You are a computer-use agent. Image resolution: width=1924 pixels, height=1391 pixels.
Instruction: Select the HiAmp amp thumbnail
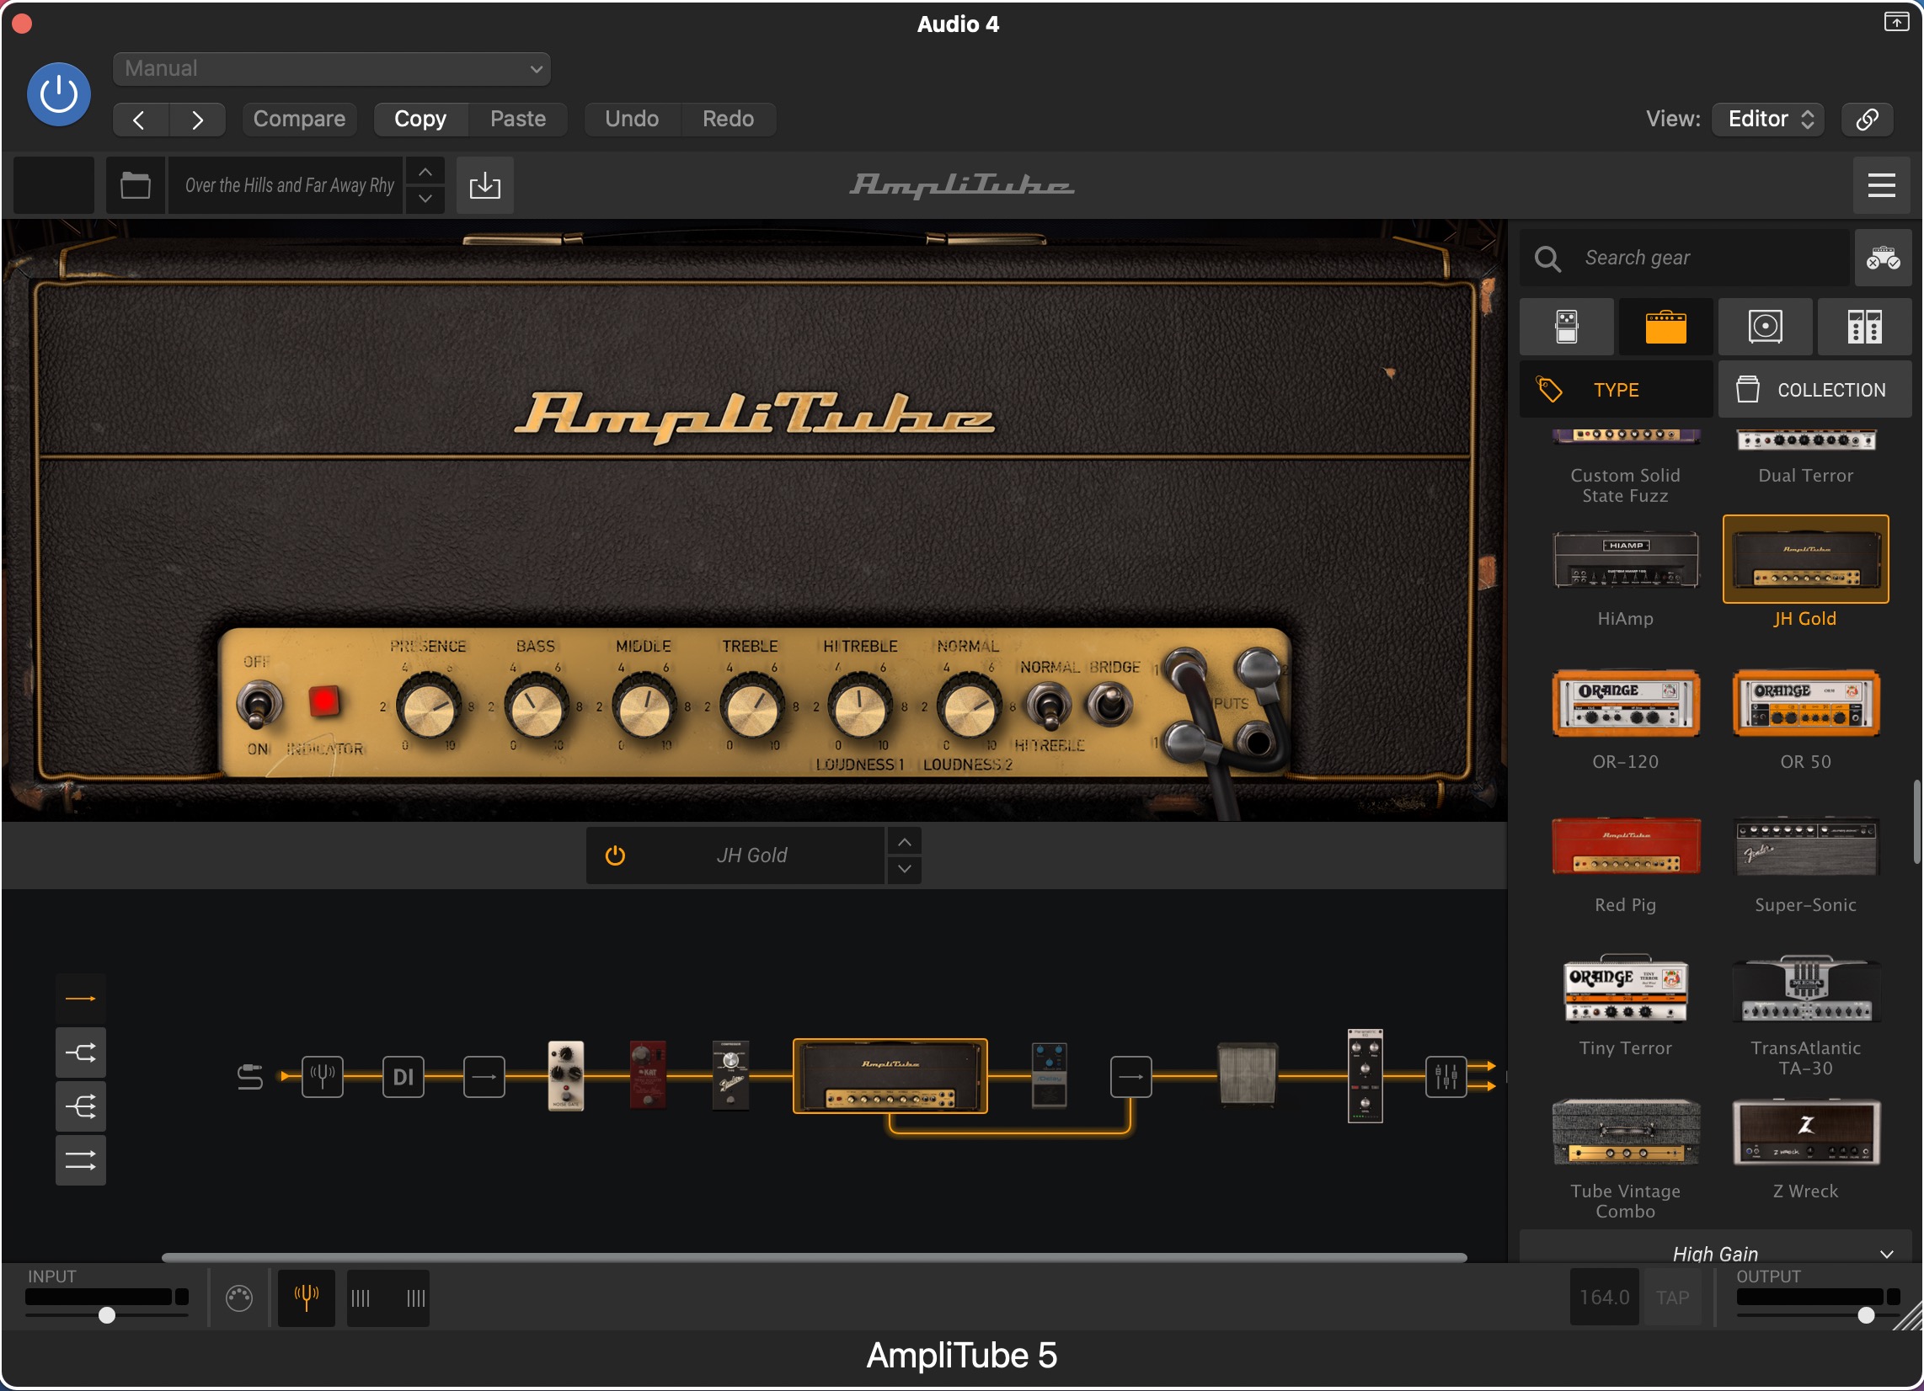coord(1626,562)
